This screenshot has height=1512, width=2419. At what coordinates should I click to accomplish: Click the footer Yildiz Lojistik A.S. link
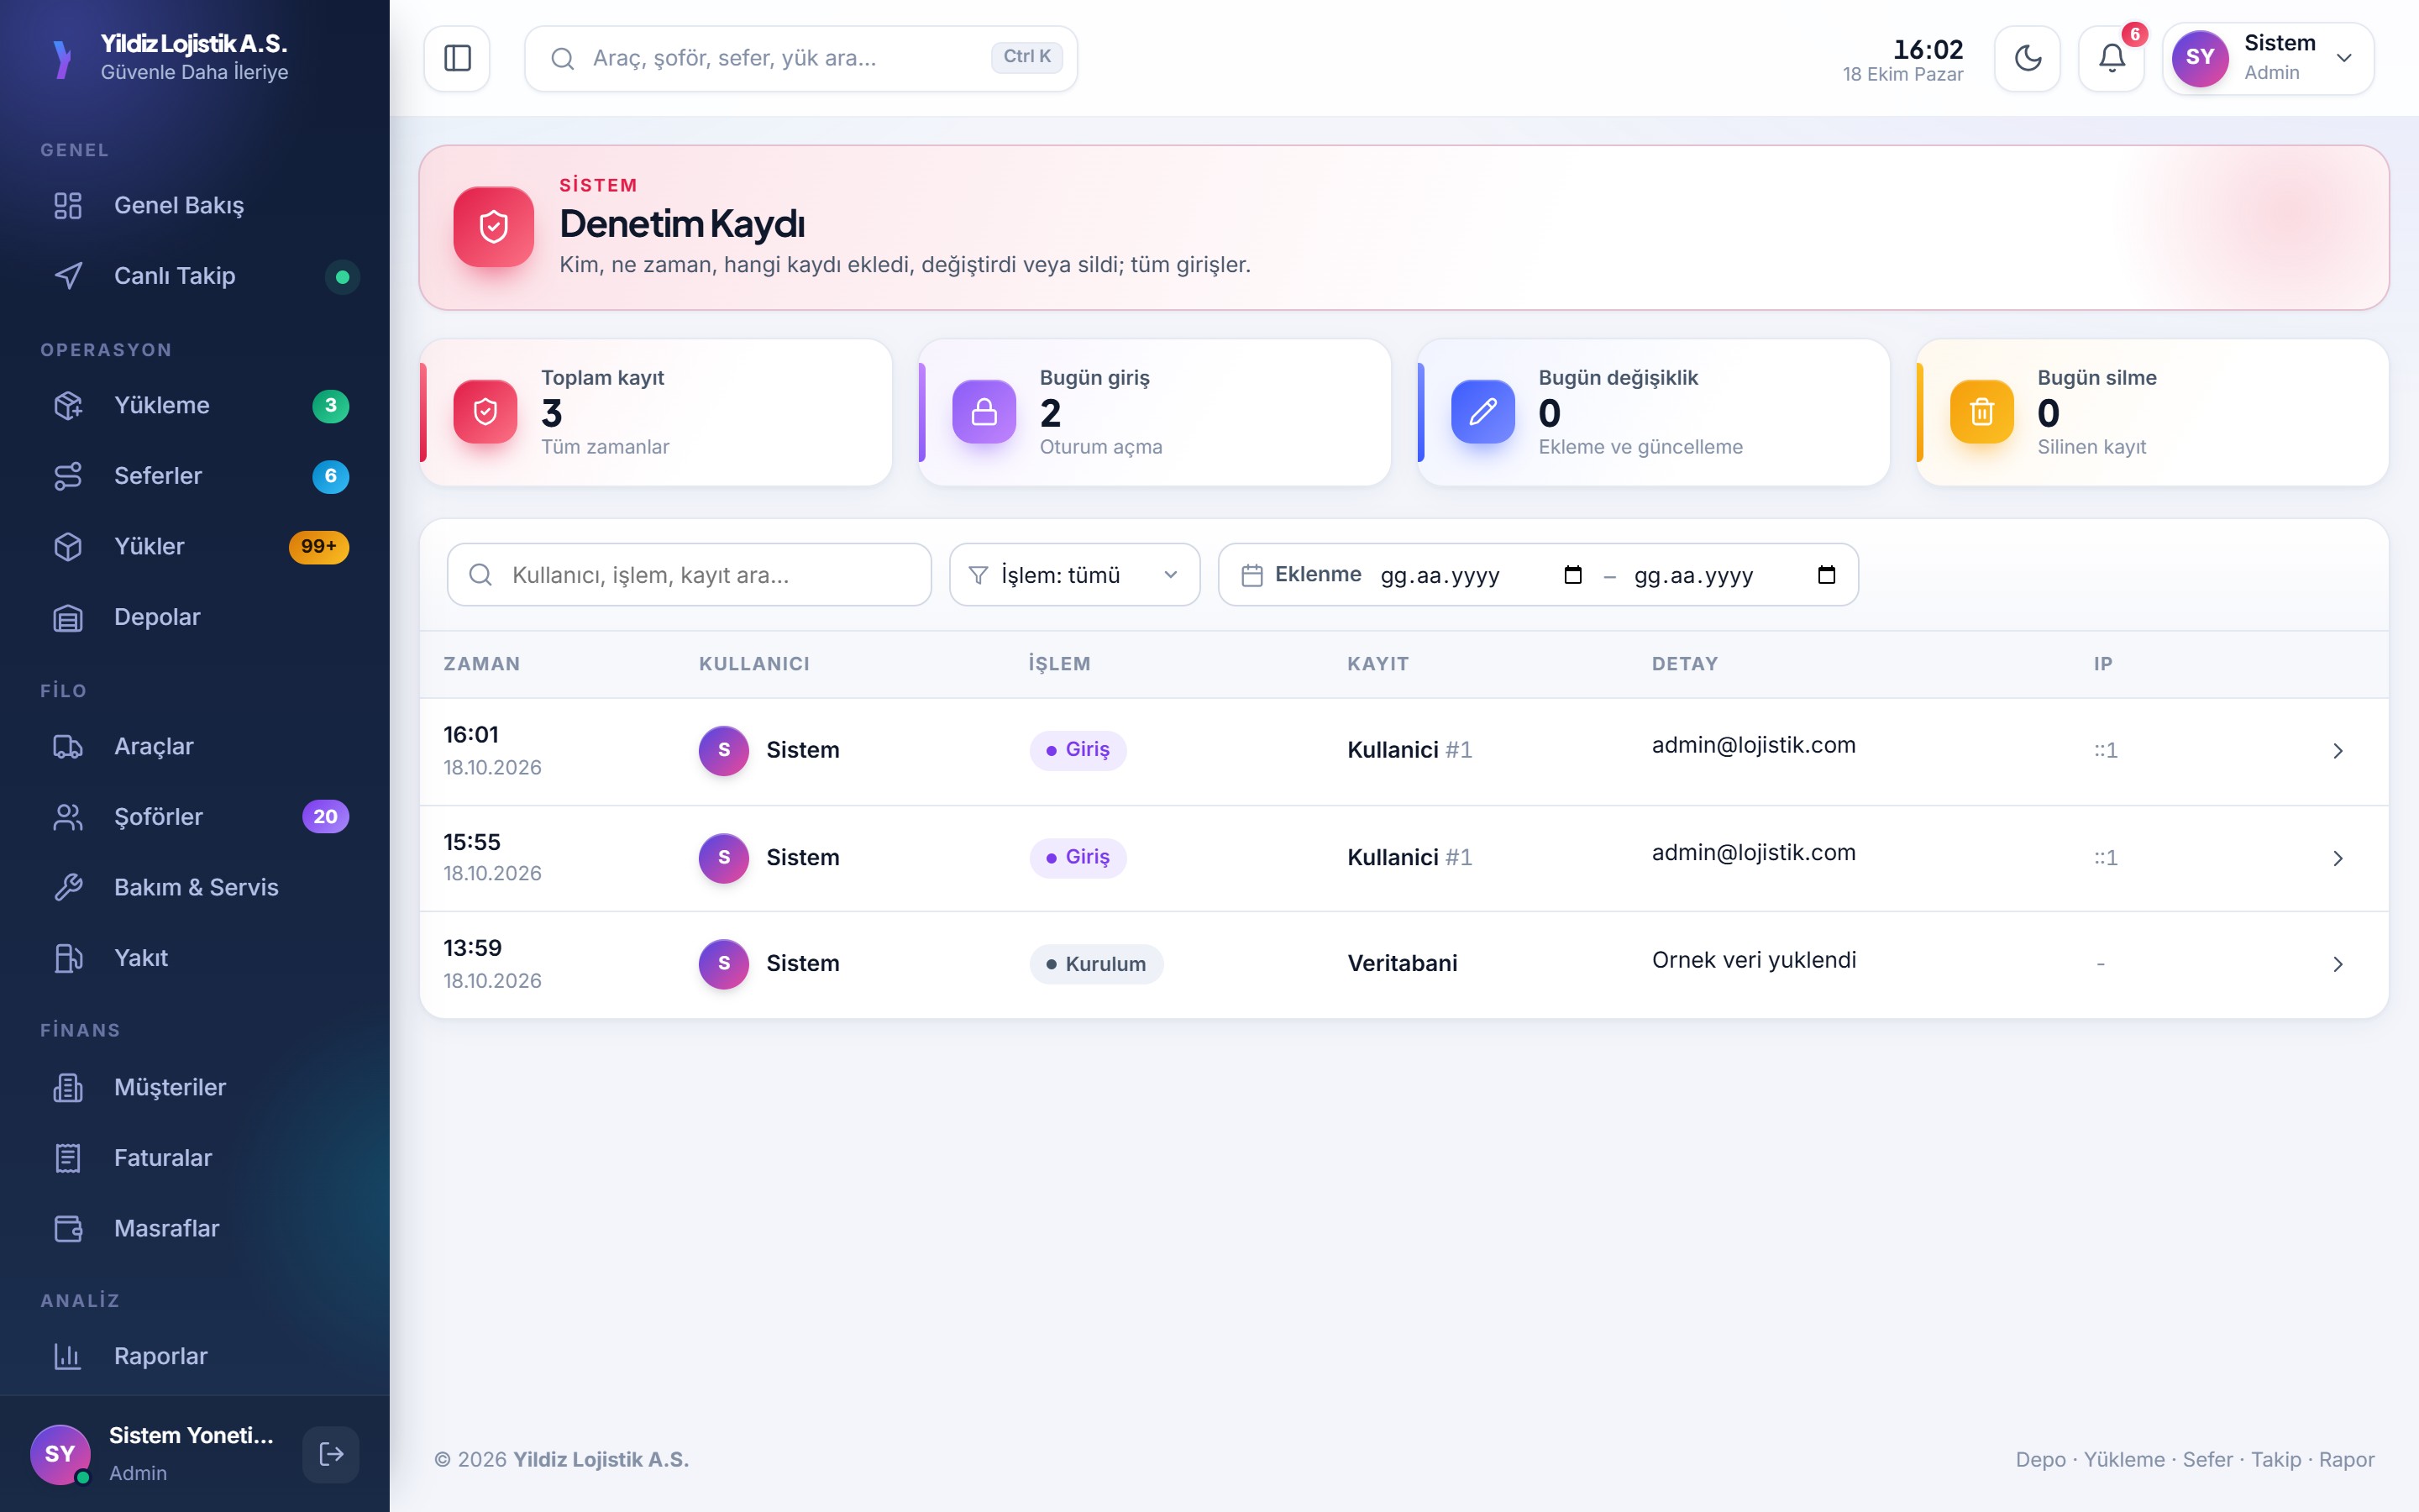coord(601,1459)
